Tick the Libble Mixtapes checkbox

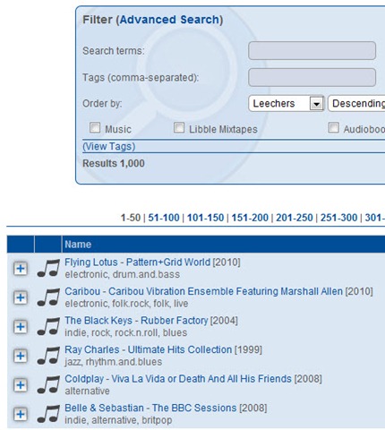click(x=179, y=127)
